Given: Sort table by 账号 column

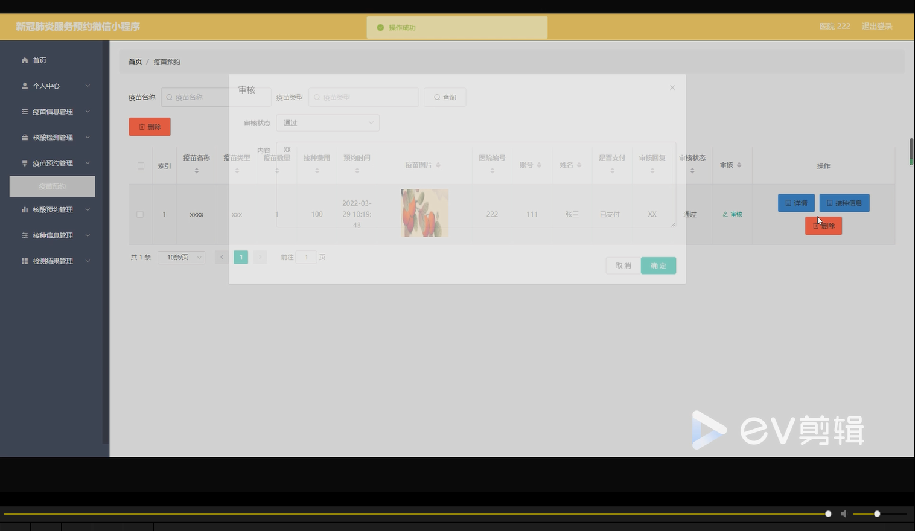Looking at the screenshot, I should pos(539,165).
